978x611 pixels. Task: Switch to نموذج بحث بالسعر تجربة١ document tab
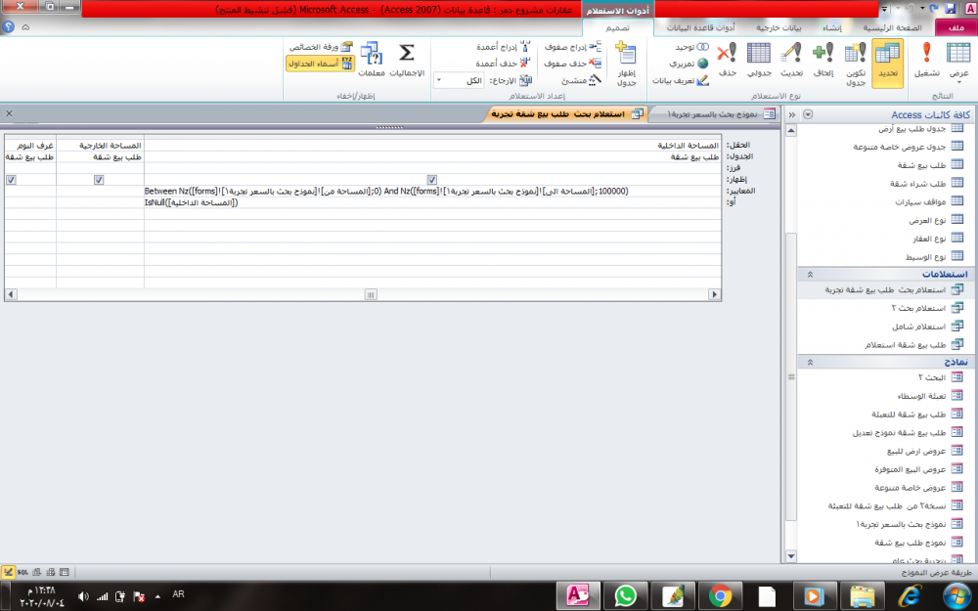[715, 114]
